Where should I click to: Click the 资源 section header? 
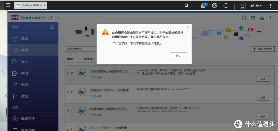click(x=15, y=107)
